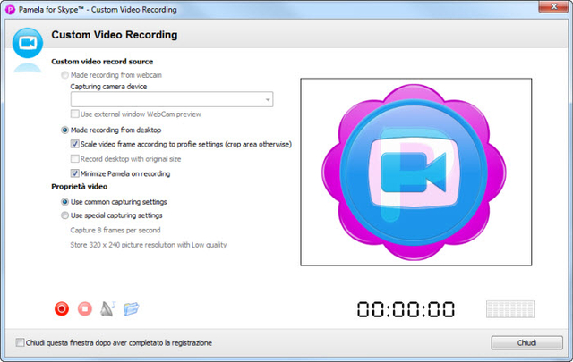Image resolution: width=573 pixels, height=362 pixels.
Task: Click the 'Custom video record source' heading
Action: point(102,62)
